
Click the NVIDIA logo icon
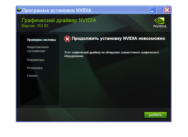(160, 23)
